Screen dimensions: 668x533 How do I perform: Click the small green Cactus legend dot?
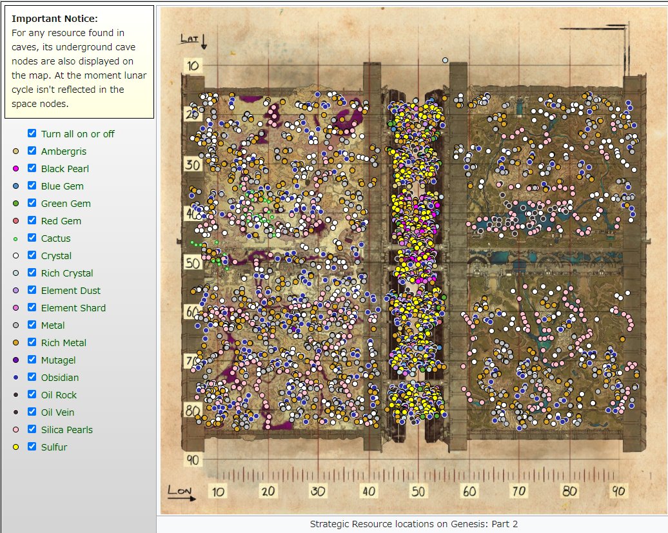coord(15,239)
